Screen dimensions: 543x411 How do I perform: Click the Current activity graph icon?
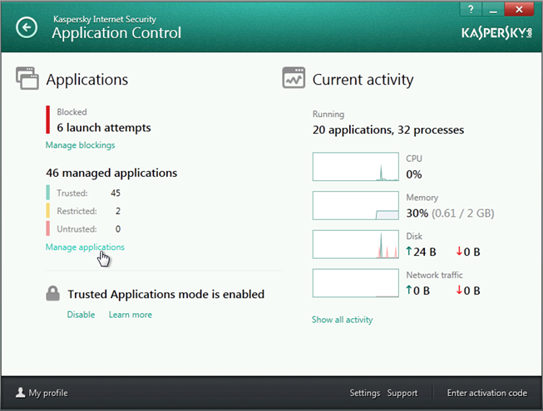click(x=294, y=77)
